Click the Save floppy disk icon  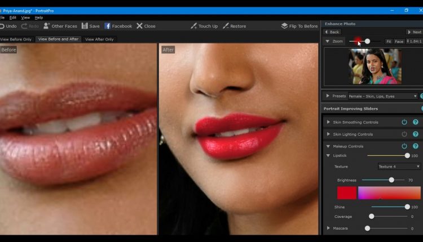click(85, 26)
